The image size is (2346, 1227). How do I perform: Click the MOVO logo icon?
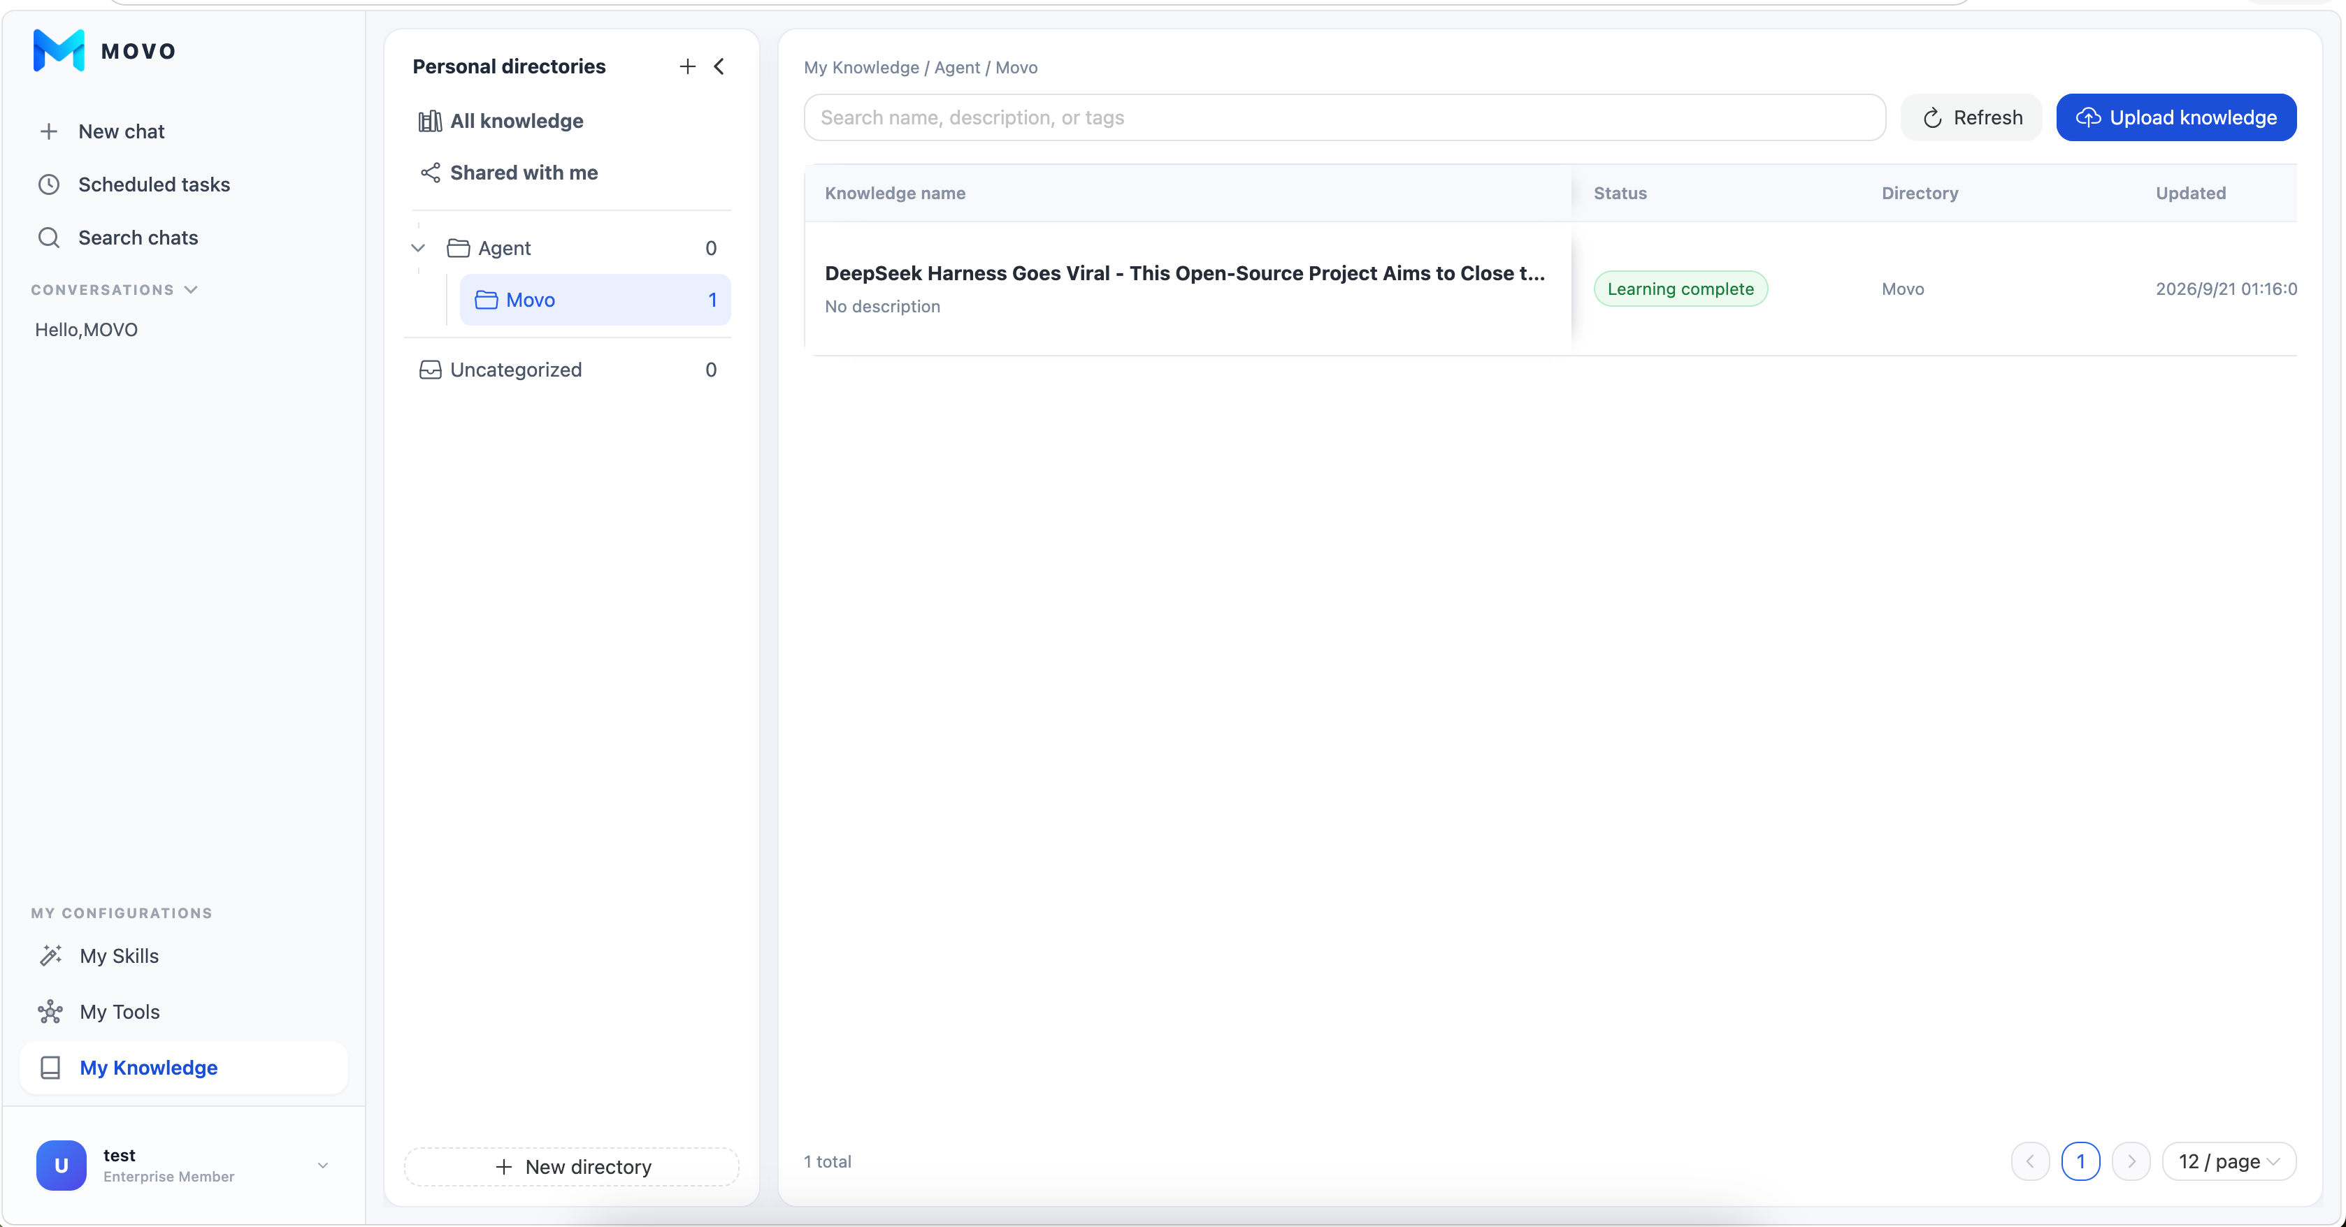[x=58, y=50]
